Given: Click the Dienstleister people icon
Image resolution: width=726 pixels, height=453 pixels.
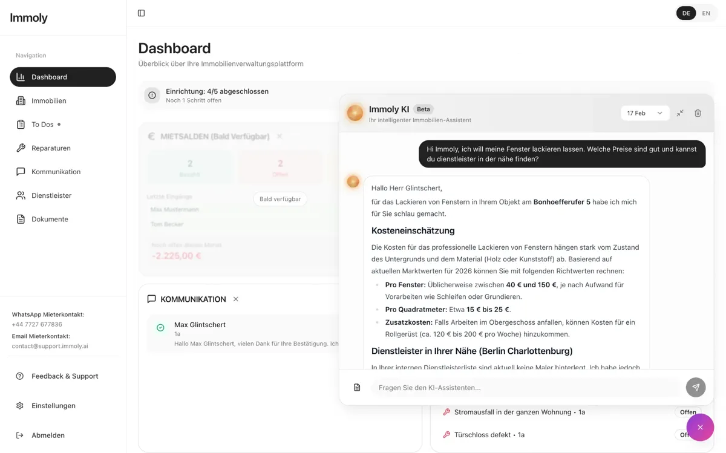Looking at the screenshot, I should [x=21, y=195].
